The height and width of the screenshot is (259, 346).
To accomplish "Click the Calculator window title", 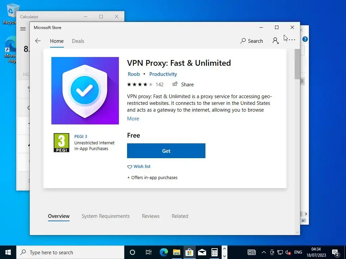I will 29,17.
